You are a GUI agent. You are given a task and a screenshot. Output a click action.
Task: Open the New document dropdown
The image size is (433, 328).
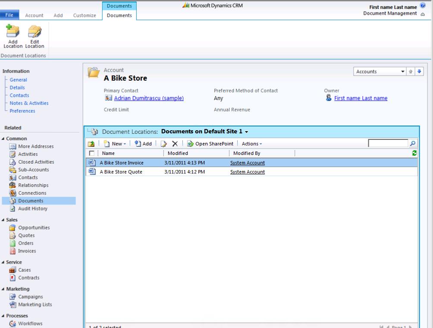click(x=116, y=143)
